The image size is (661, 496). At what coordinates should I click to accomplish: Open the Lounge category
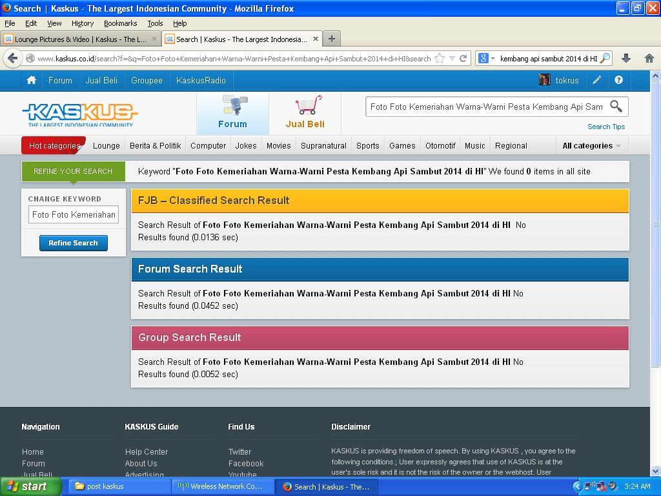point(107,145)
